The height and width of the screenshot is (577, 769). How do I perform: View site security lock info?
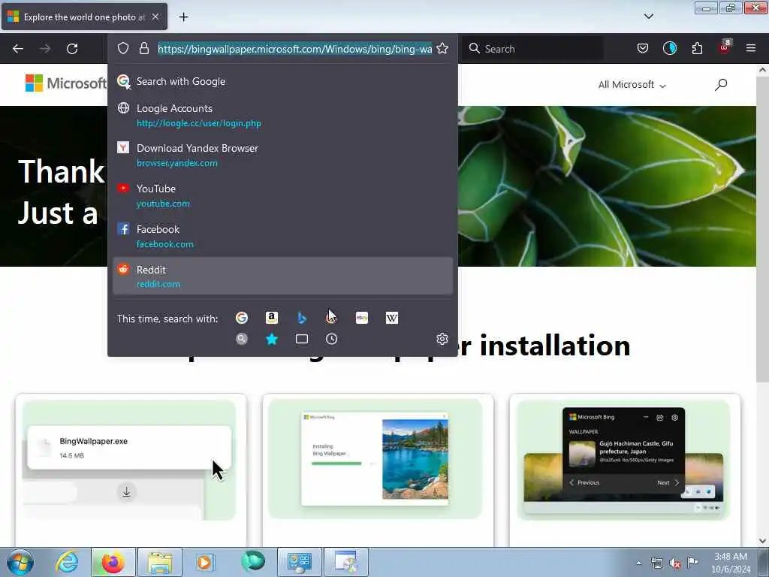click(x=143, y=48)
